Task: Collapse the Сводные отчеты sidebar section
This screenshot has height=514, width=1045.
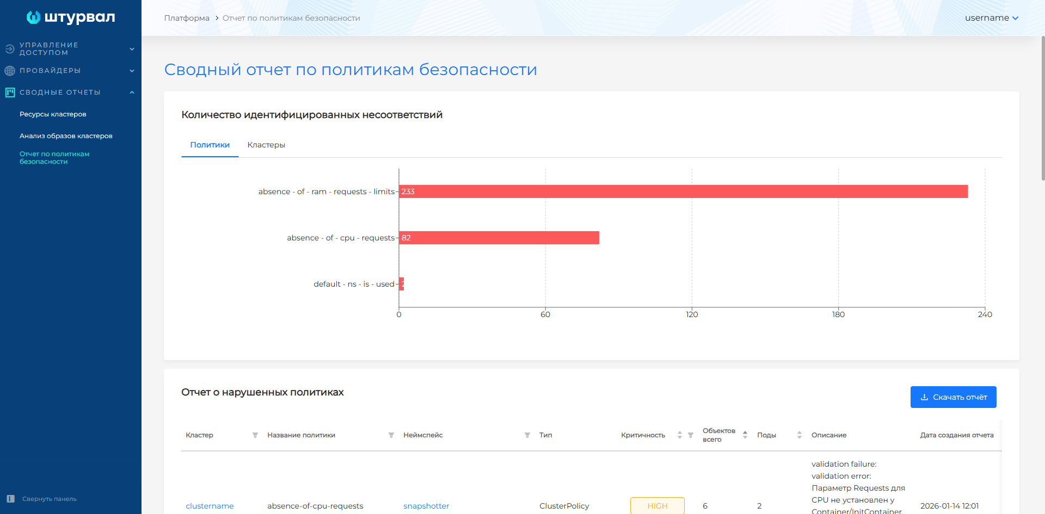Action: pos(132,92)
